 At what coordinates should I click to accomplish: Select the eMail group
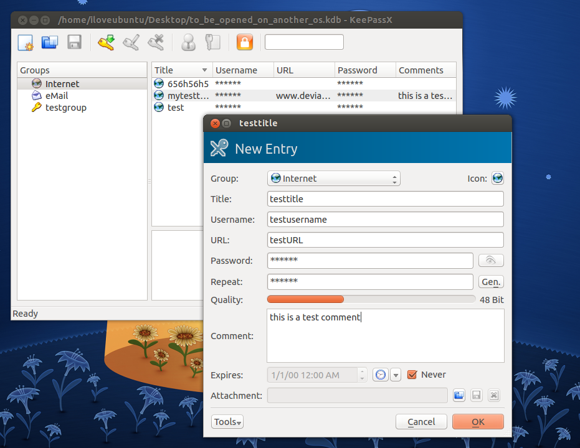[56, 96]
